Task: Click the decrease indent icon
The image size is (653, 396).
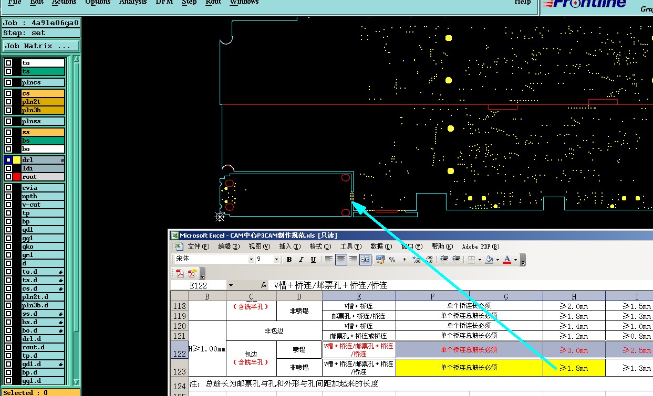Action: [444, 259]
